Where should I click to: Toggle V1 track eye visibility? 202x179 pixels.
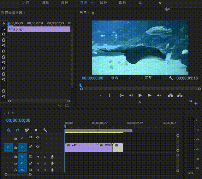[x=38, y=147]
